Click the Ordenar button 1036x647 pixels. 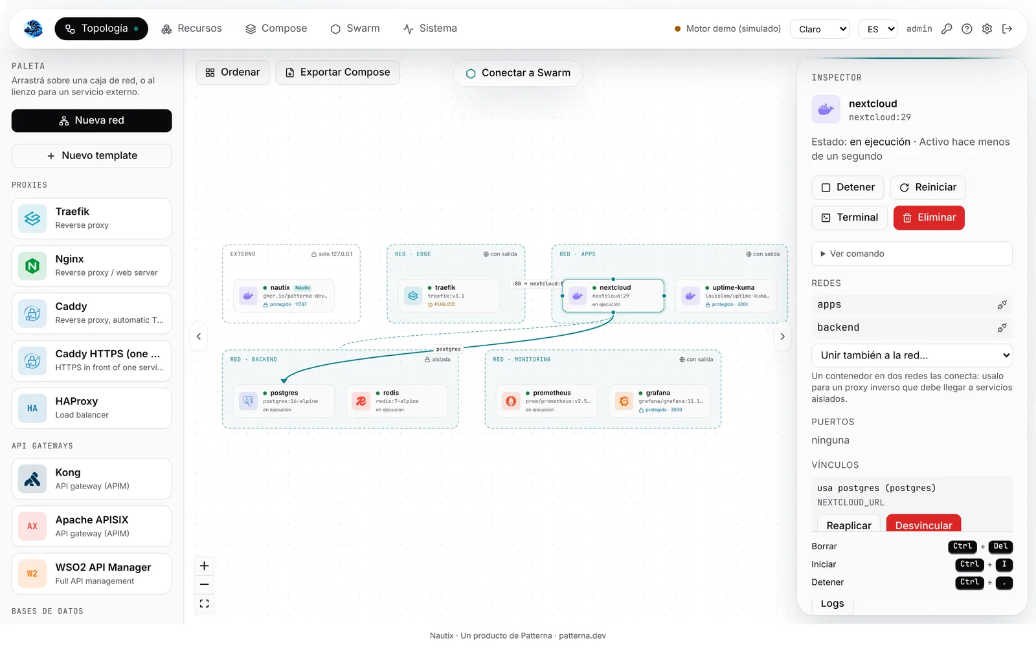tap(232, 72)
